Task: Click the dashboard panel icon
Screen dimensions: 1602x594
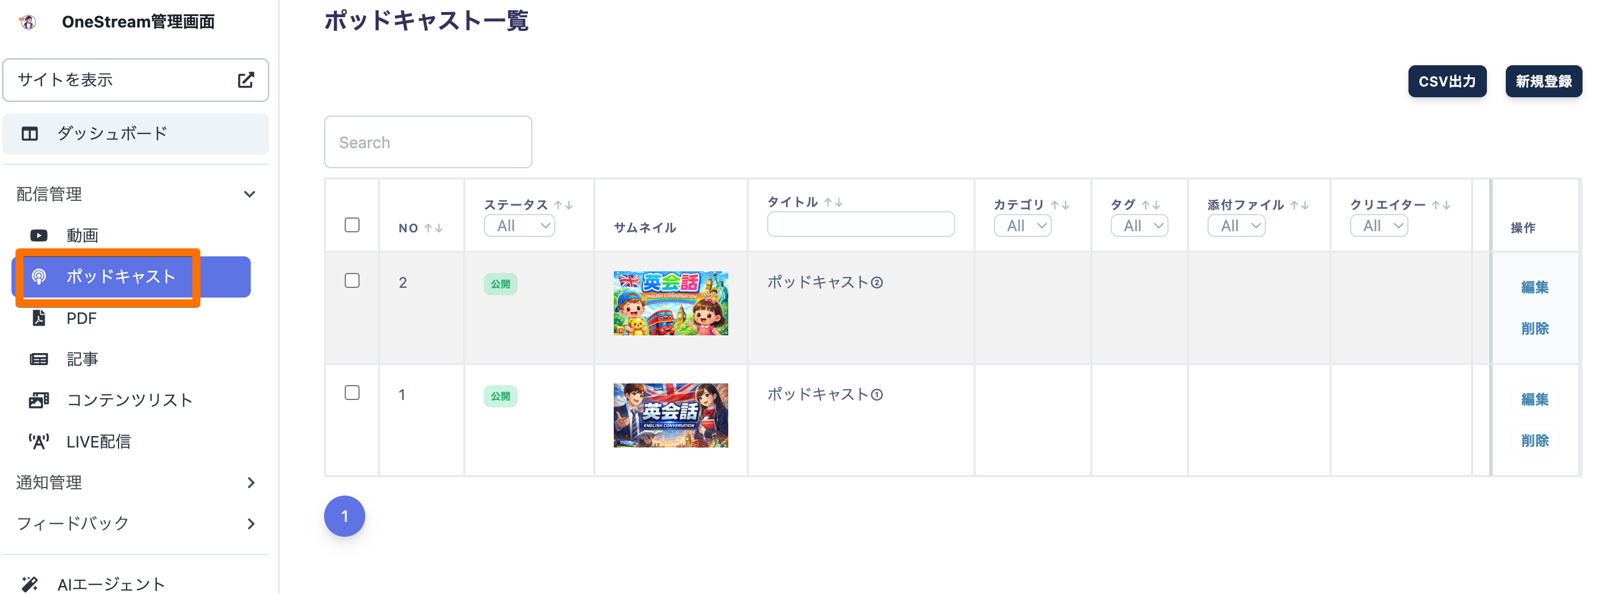Action: pyautogui.click(x=30, y=133)
